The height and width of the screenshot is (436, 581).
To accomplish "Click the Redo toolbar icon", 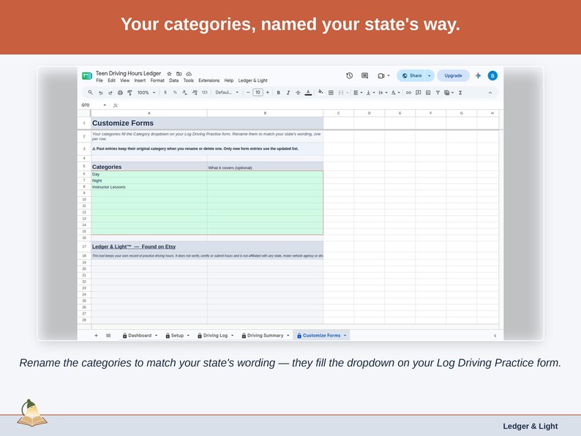I will click(110, 93).
